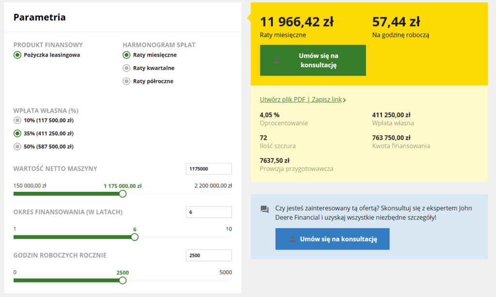Click the machine net value slider handle
The width and height of the screenshot is (496, 297).
[x=123, y=194]
